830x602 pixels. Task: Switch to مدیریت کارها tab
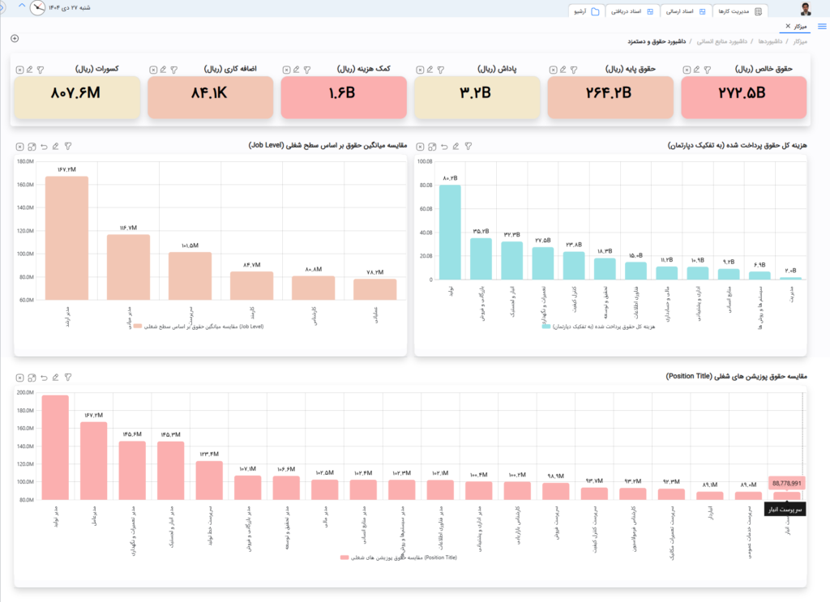click(740, 11)
